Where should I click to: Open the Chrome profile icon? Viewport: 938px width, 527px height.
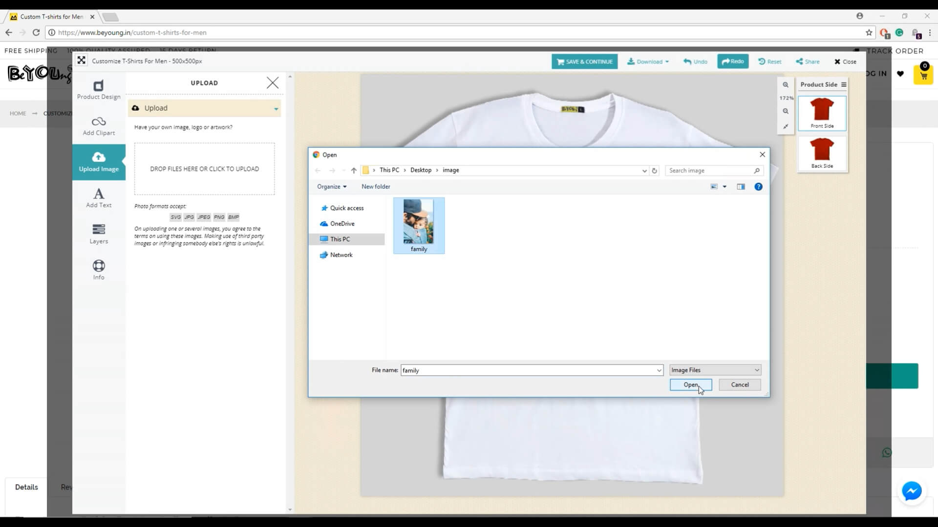859,16
